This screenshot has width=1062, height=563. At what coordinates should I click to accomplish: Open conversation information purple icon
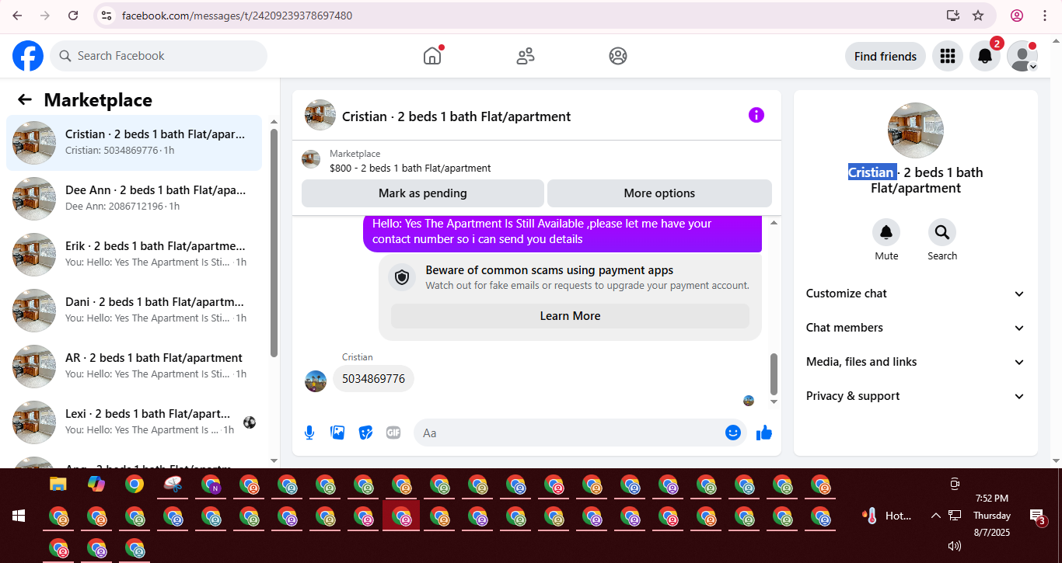tap(756, 115)
